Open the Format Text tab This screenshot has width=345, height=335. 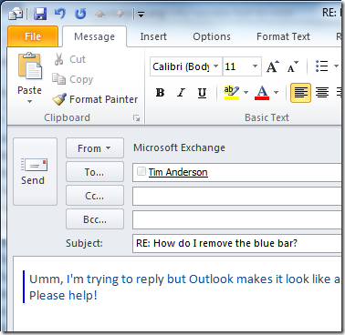pos(283,36)
